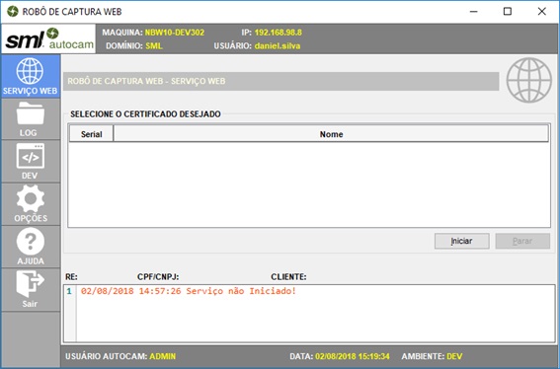
Task: Click the 'Robô de Captura Web - Serviço Web' banner
Action: pyautogui.click(x=281, y=81)
